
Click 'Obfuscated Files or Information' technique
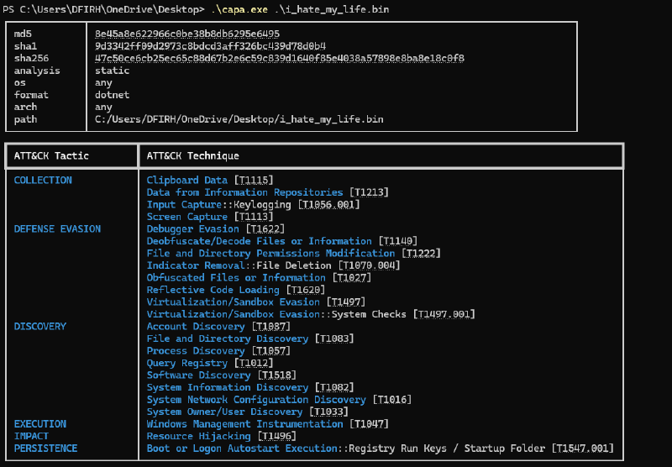(236, 278)
